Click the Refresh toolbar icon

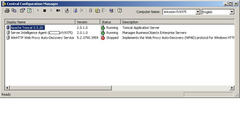pyautogui.click(x=29, y=11)
